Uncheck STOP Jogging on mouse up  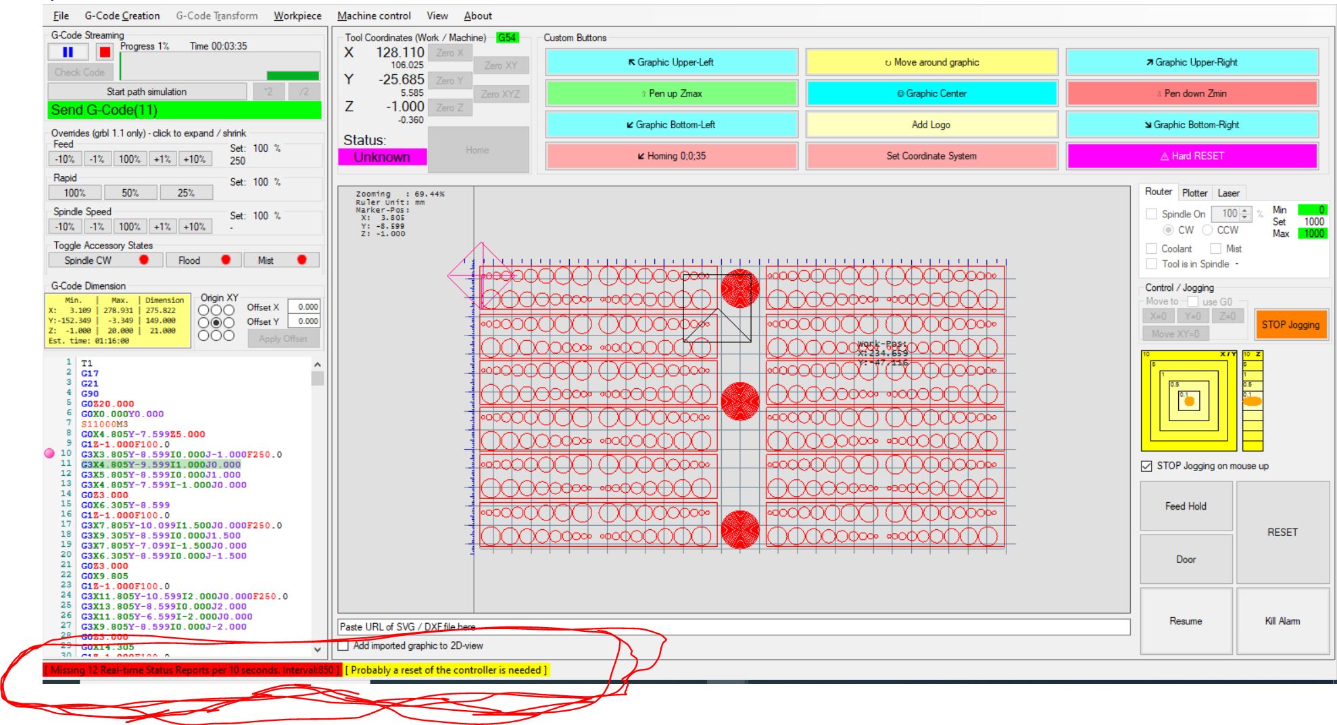tap(1145, 466)
